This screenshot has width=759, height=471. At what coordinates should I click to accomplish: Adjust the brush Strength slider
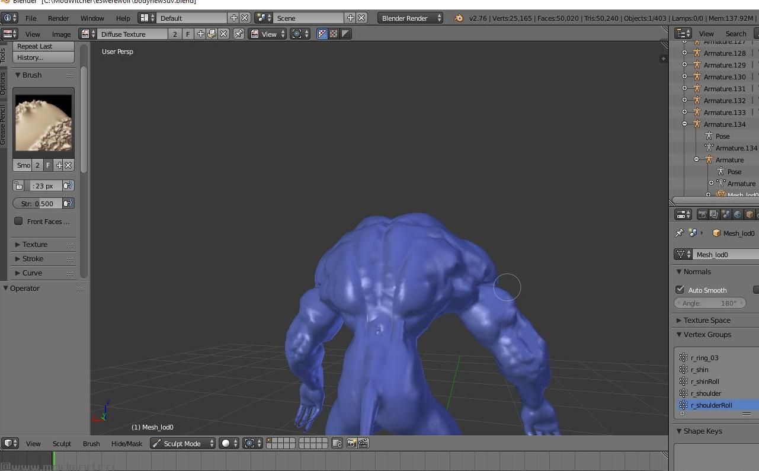(x=38, y=204)
